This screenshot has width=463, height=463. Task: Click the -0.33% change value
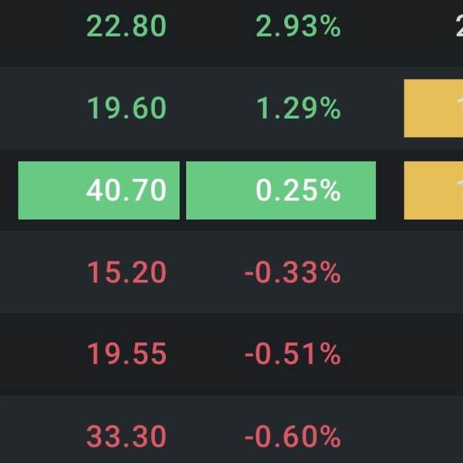(292, 272)
